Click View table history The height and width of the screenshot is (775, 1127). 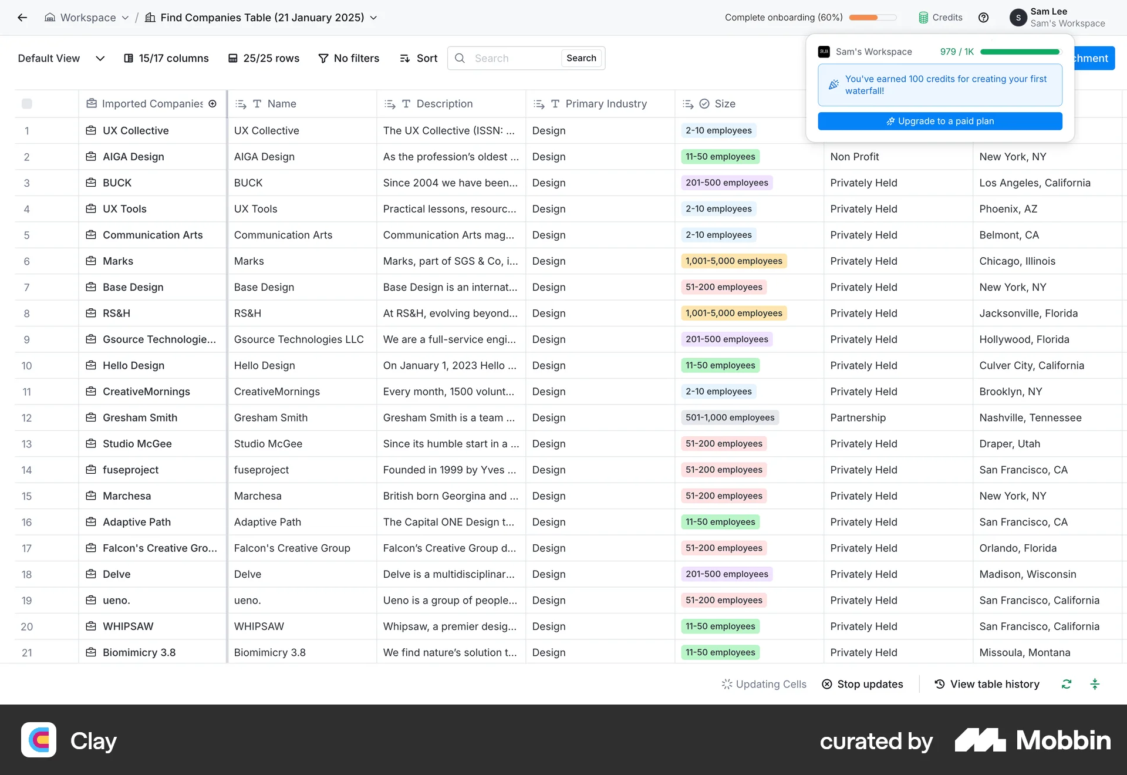coord(986,684)
